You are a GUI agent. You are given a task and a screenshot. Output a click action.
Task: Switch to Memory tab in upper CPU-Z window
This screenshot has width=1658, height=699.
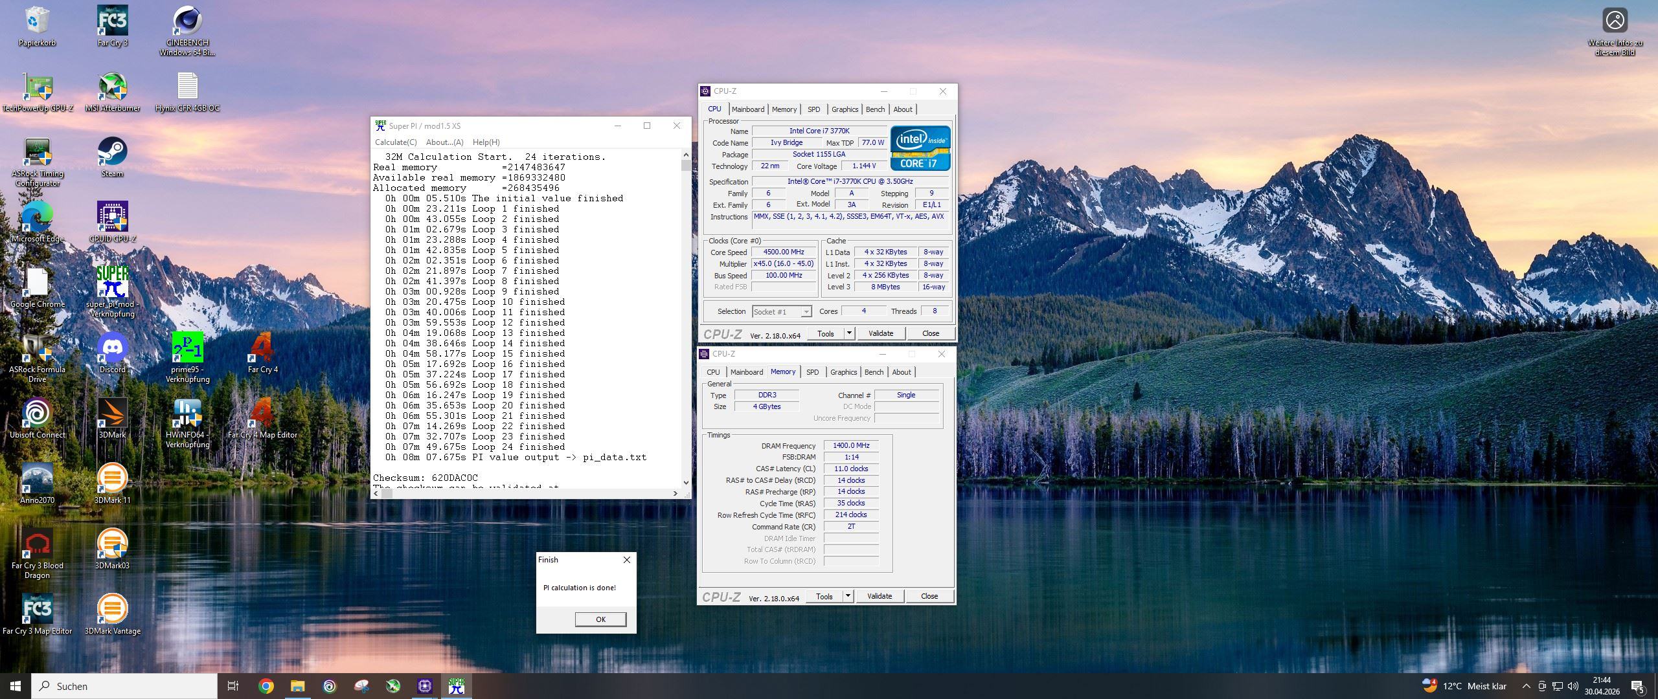[784, 109]
